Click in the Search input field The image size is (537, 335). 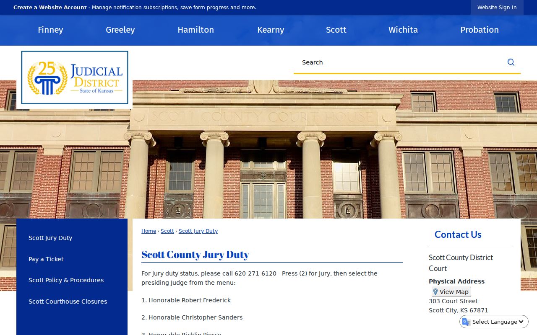399,62
